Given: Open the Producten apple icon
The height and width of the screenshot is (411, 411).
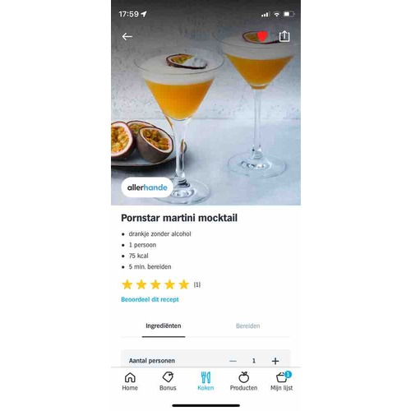Looking at the screenshot, I should click(243, 377).
